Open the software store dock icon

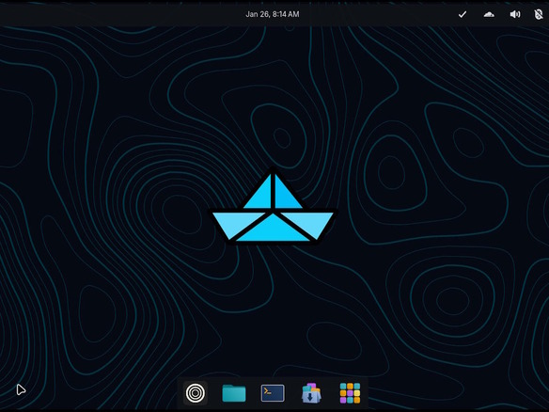click(311, 393)
